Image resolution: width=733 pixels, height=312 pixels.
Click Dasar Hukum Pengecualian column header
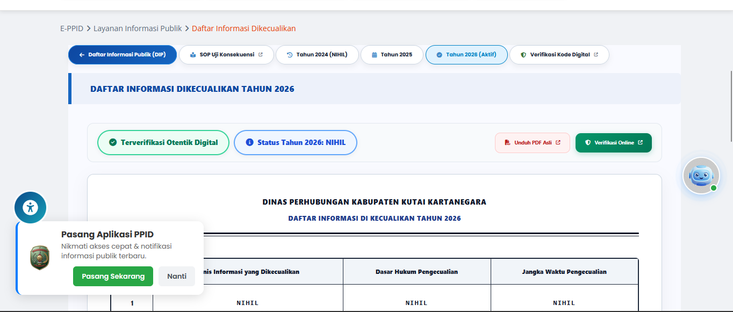(x=416, y=272)
